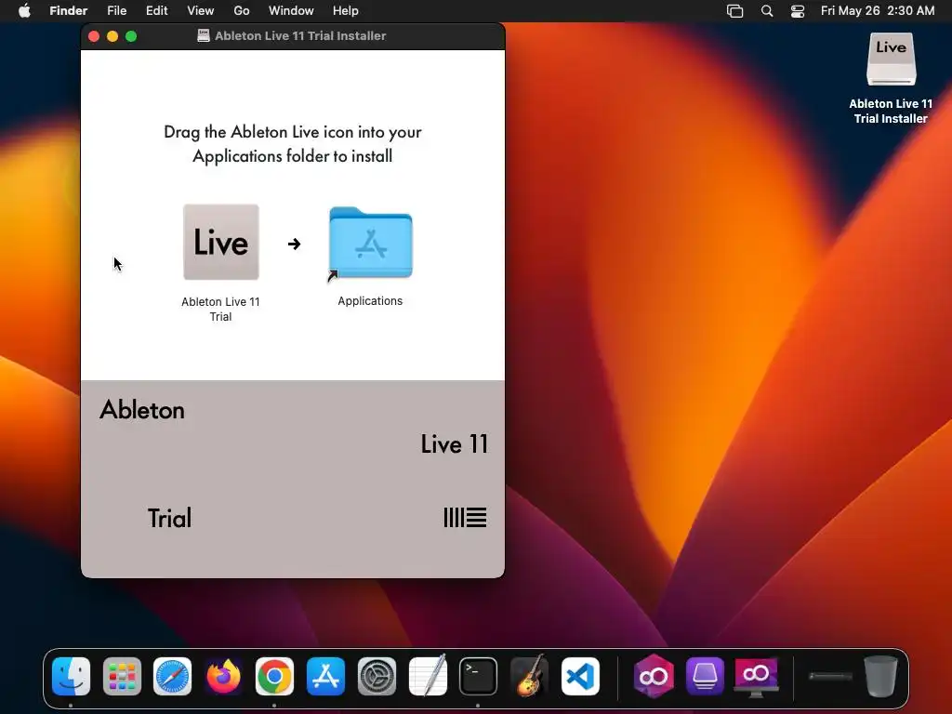The width and height of the screenshot is (952, 714).
Task: Launch Safari from the Dock
Action: tap(172, 677)
